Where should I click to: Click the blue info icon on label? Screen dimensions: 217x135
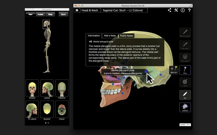(146, 71)
